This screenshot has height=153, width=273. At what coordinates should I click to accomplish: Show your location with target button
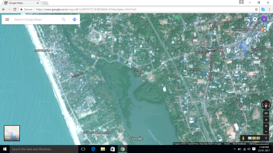pos(266,120)
